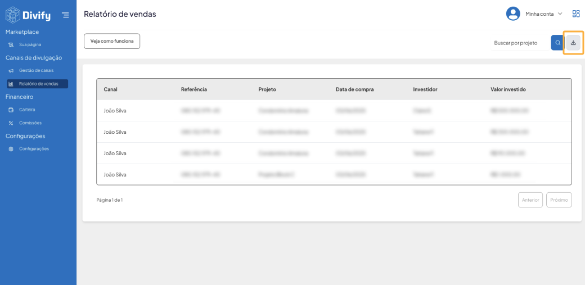This screenshot has width=585, height=285.
Task: Click the Valor investido column header
Action: pyautogui.click(x=508, y=89)
